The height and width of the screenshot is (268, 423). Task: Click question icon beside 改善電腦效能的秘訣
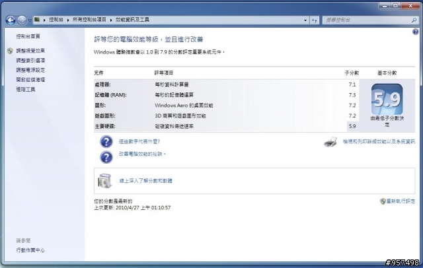click(x=106, y=157)
